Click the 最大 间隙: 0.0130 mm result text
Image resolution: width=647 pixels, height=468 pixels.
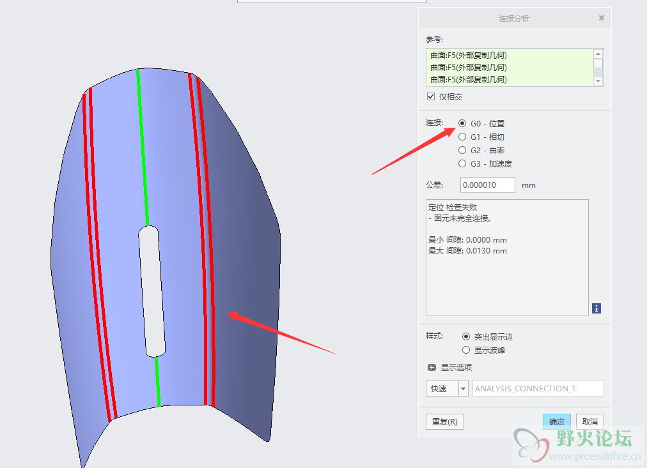[467, 251]
